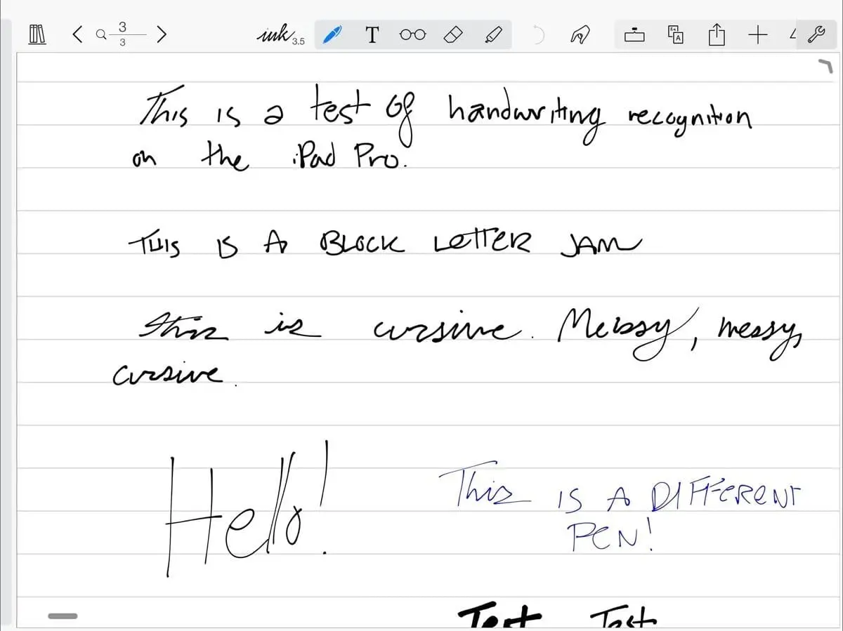Toggle the palm rest hand icon

[580, 34]
